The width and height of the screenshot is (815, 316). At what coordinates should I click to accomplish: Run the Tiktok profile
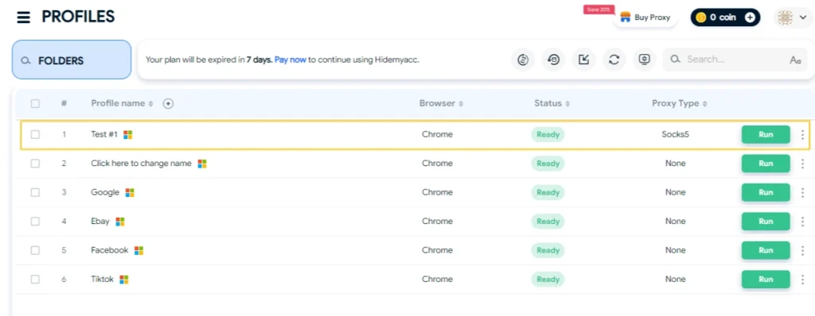[x=766, y=279]
